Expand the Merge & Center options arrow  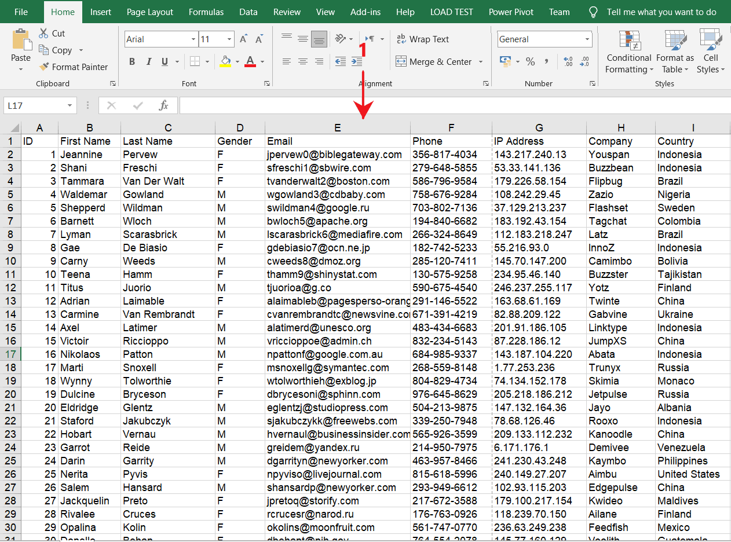(x=481, y=61)
